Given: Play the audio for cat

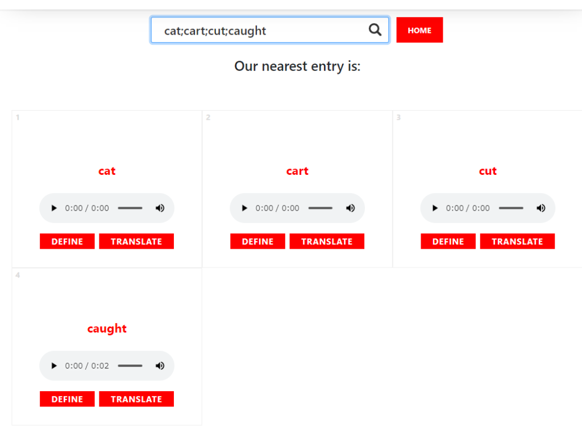Looking at the screenshot, I should (54, 208).
